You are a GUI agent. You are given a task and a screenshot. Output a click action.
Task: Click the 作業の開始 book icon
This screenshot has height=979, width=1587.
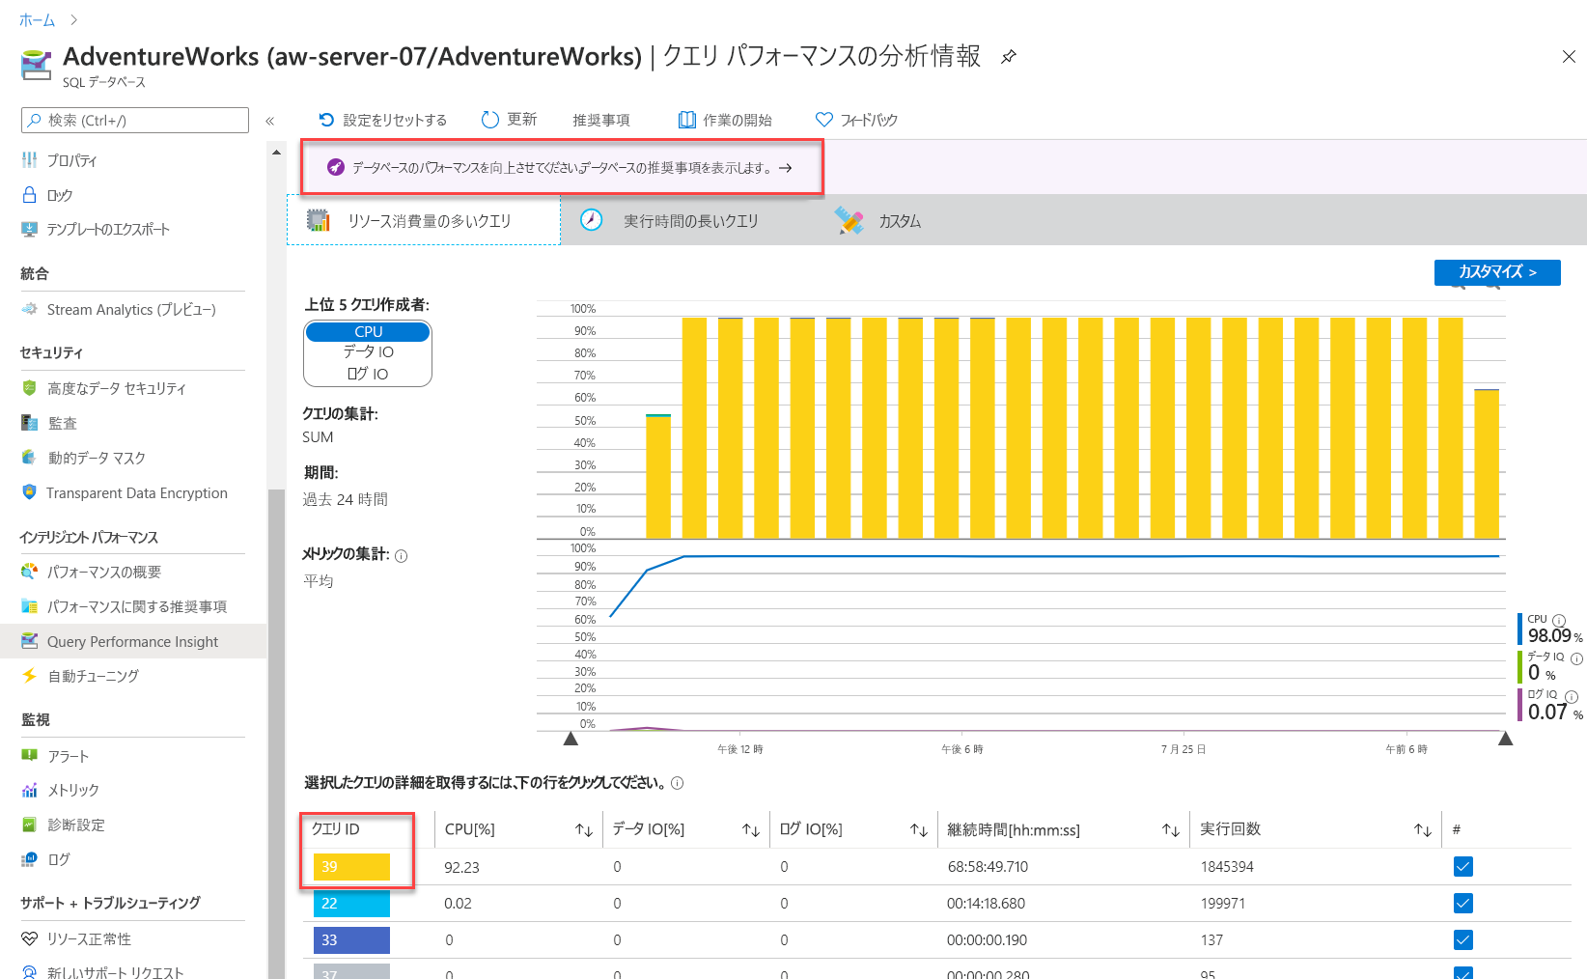pyautogui.click(x=687, y=120)
